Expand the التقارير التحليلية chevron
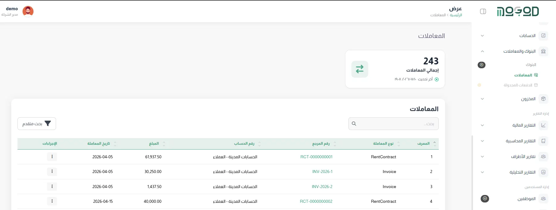 482,172
